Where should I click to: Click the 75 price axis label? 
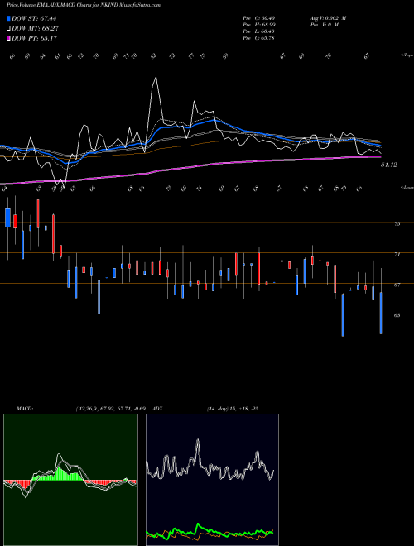[x=397, y=224]
